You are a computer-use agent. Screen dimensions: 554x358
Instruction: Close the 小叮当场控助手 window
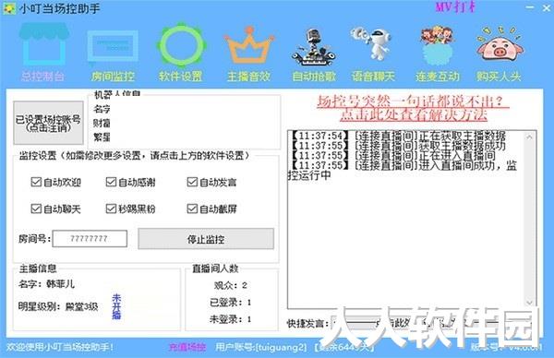(x=547, y=7)
